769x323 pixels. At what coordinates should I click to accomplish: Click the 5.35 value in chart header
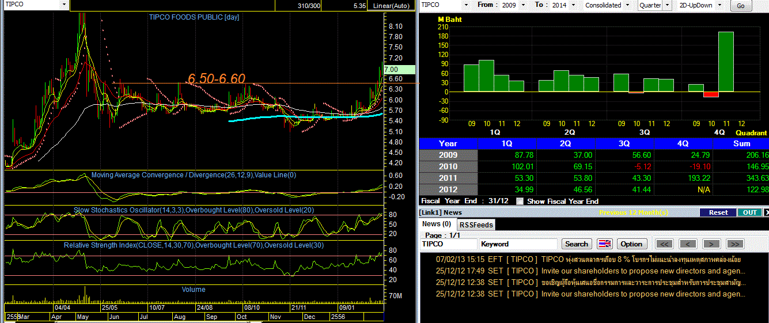coord(360,5)
